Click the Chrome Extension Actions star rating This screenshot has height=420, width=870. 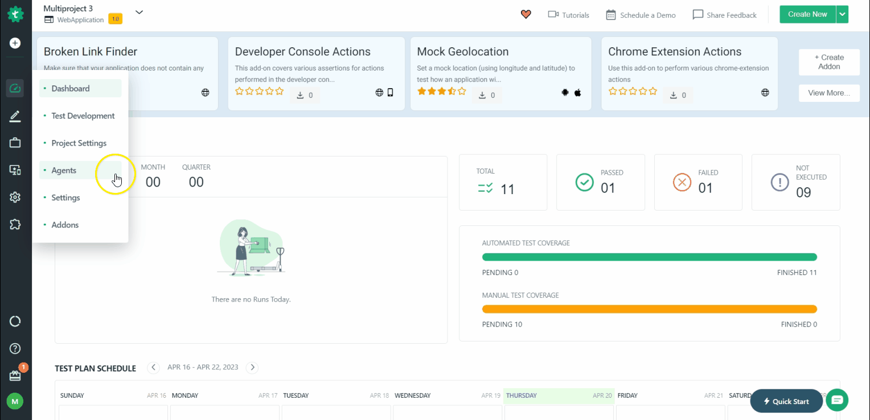pyautogui.click(x=633, y=91)
